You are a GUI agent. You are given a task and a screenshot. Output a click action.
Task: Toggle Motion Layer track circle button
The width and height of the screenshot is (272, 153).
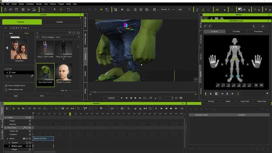(x=30, y=146)
